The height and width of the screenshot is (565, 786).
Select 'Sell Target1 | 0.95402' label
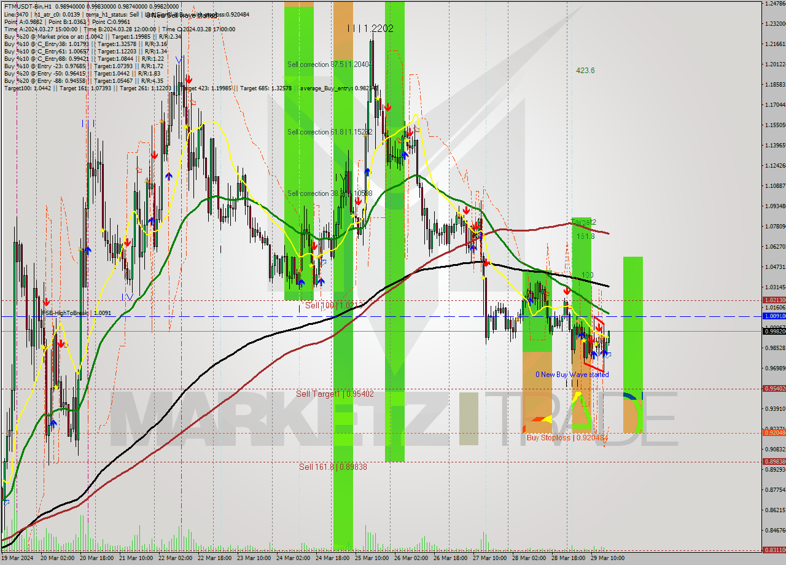click(335, 394)
